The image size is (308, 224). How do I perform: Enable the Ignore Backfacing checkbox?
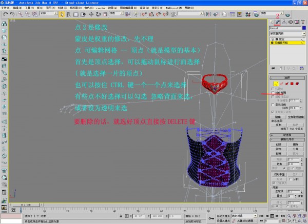point(272,92)
